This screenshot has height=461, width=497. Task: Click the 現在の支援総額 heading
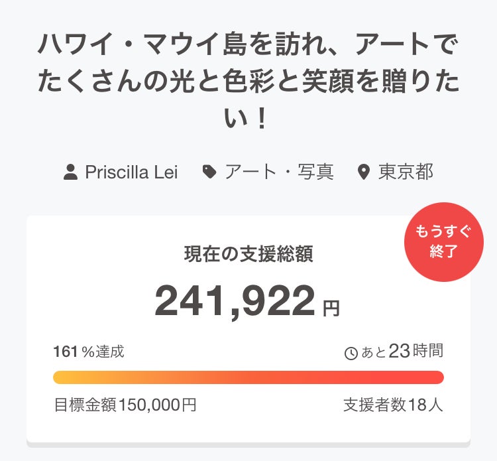(248, 253)
